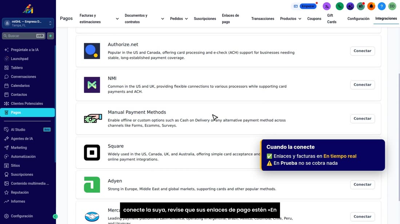This screenshot has height=224, width=400.
Task: Click the Authorize.net logo
Action: pyautogui.click(x=92, y=51)
